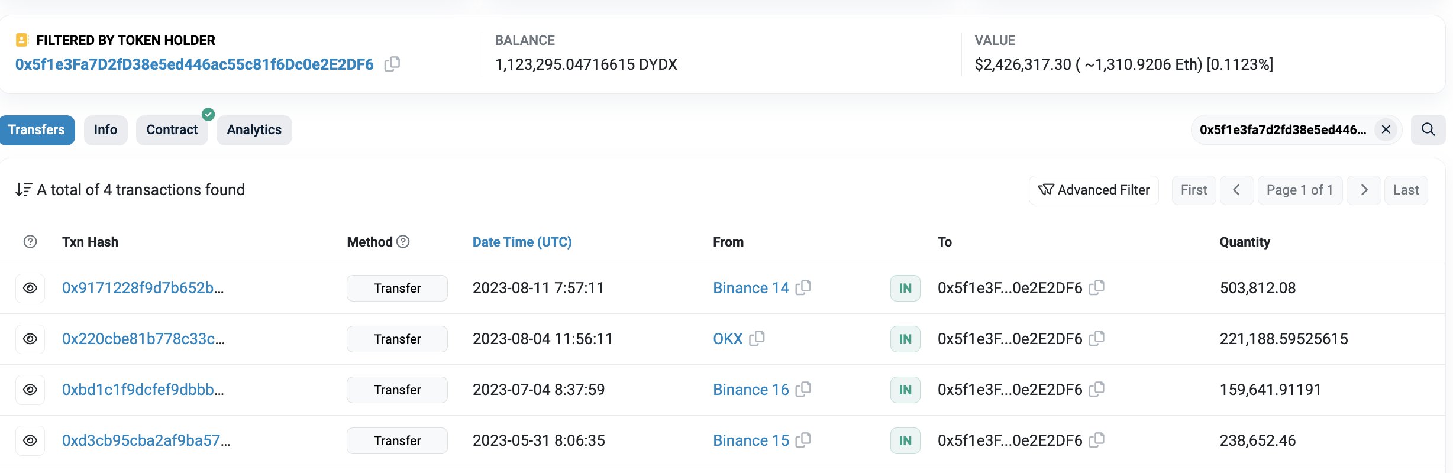
Task: Copy the OKX sender address
Action: 757,339
